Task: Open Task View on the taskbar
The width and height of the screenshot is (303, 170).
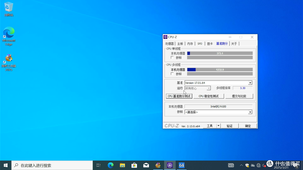Action: 98,165
